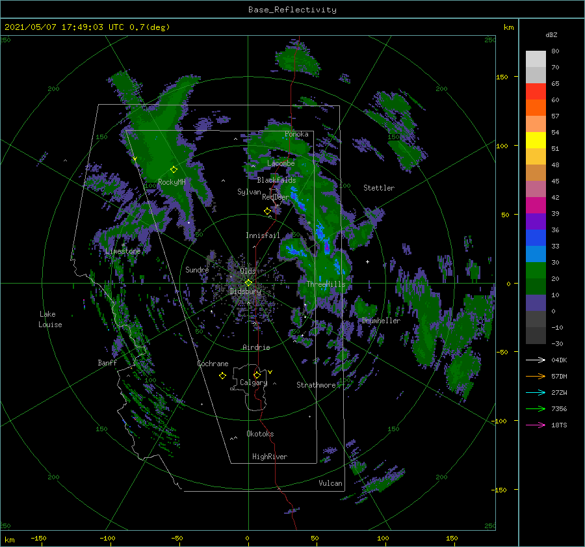Click the Didsbury town label
Image resolution: width=585 pixels, height=547 pixels.
click(245, 291)
